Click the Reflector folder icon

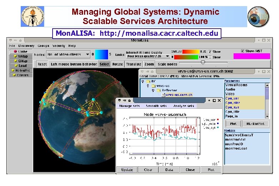[x=158, y=90]
